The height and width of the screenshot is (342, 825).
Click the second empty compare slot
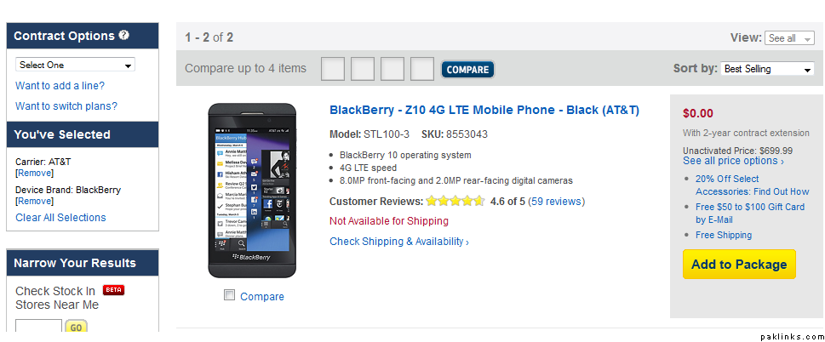(x=363, y=69)
